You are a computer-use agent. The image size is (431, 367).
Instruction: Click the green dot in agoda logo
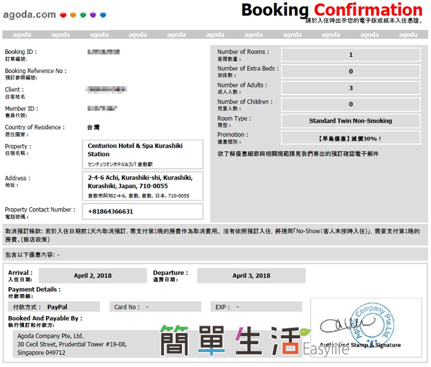coord(83,15)
